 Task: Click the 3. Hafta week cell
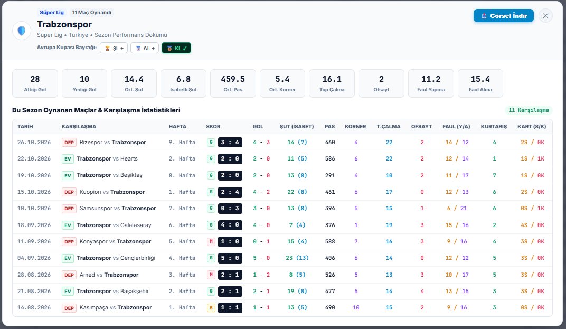click(182, 275)
